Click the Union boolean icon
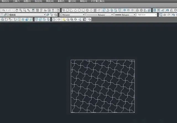177x123 pixels. click(x=124, y=10)
